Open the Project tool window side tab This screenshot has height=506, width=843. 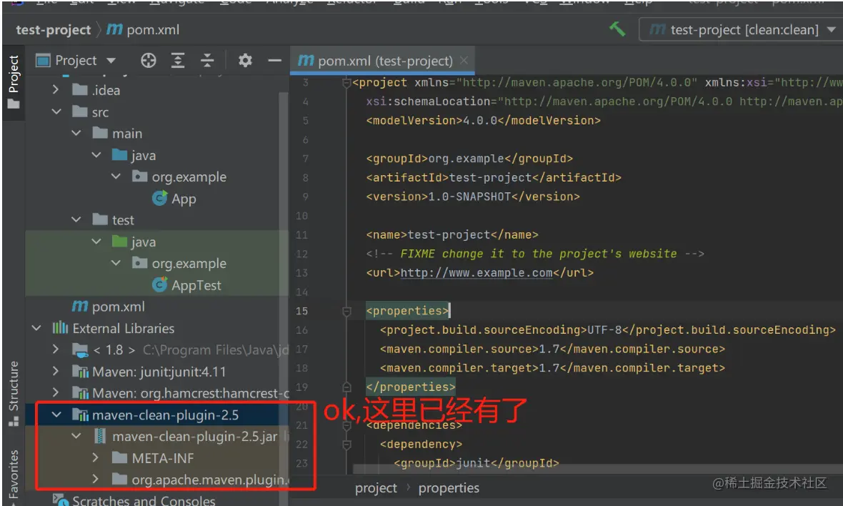[14, 81]
